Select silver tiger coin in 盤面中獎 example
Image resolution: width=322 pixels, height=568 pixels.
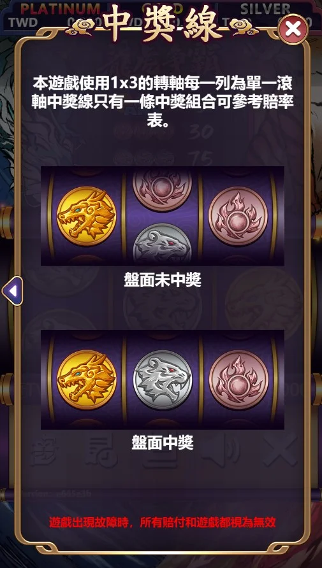pyautogui.click(x=163, y=380)
